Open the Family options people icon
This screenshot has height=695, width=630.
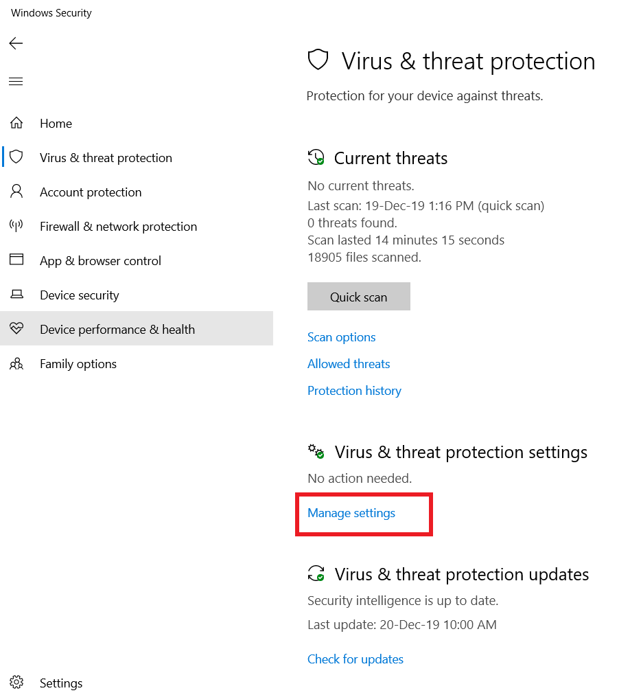coord(16,364)
